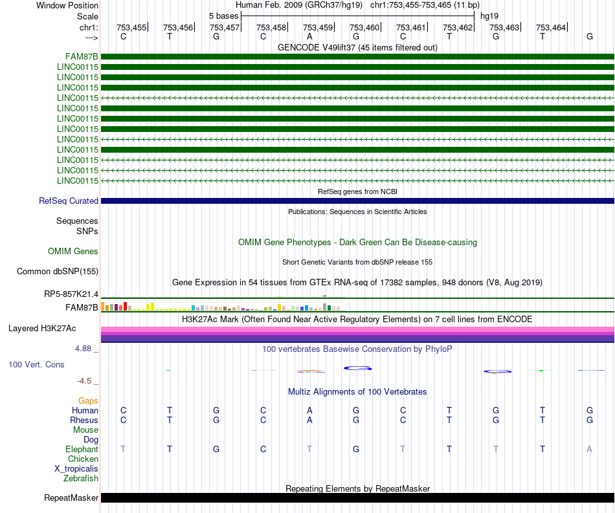The height and width of the screenshot is (513, 615).
Task: Click the SNPs track label
Action: click(87, 231)
